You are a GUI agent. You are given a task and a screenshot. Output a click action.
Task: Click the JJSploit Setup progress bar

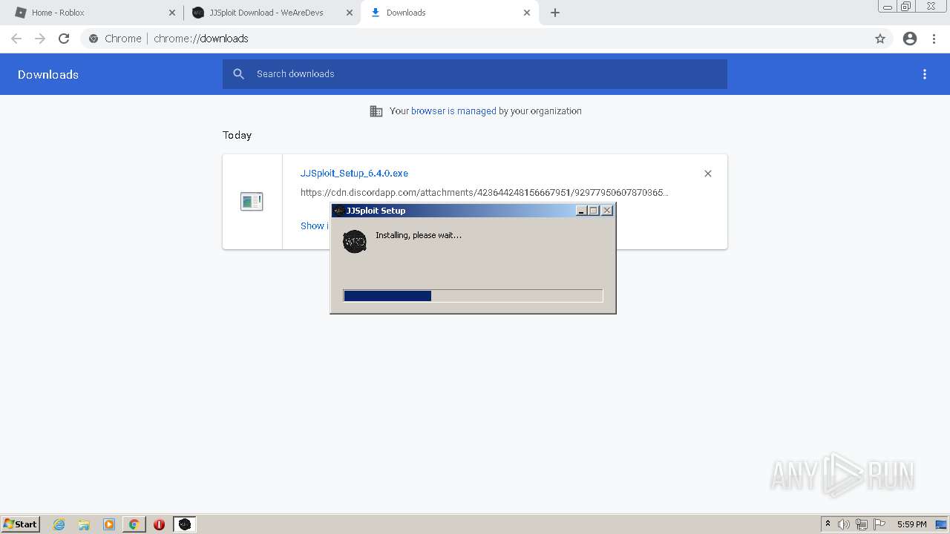click(x=474, y=296)
